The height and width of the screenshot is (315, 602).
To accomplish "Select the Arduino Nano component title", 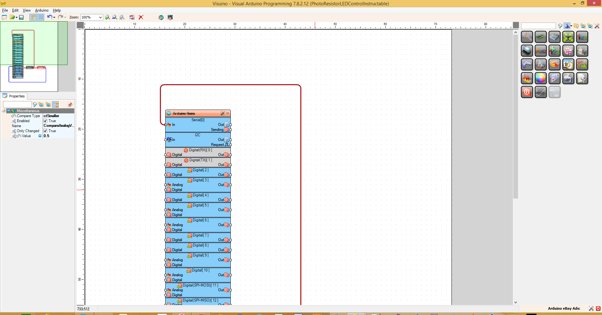I will (184, 113).
